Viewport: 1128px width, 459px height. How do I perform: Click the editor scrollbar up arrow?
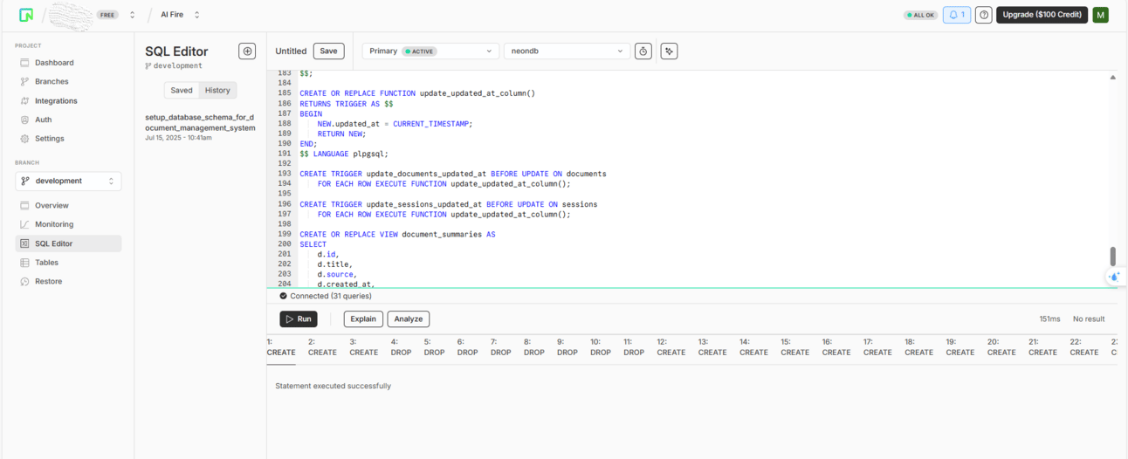1112,78
